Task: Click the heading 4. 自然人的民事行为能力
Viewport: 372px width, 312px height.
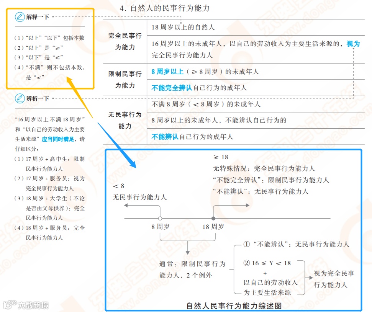Action: [x=164, y=8]
